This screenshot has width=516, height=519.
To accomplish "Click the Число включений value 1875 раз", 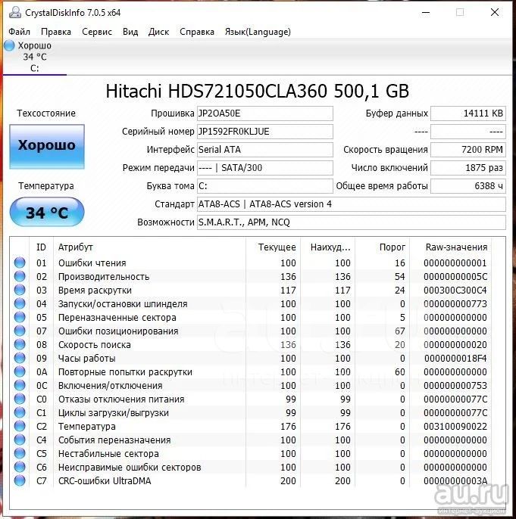I will 468,168.
